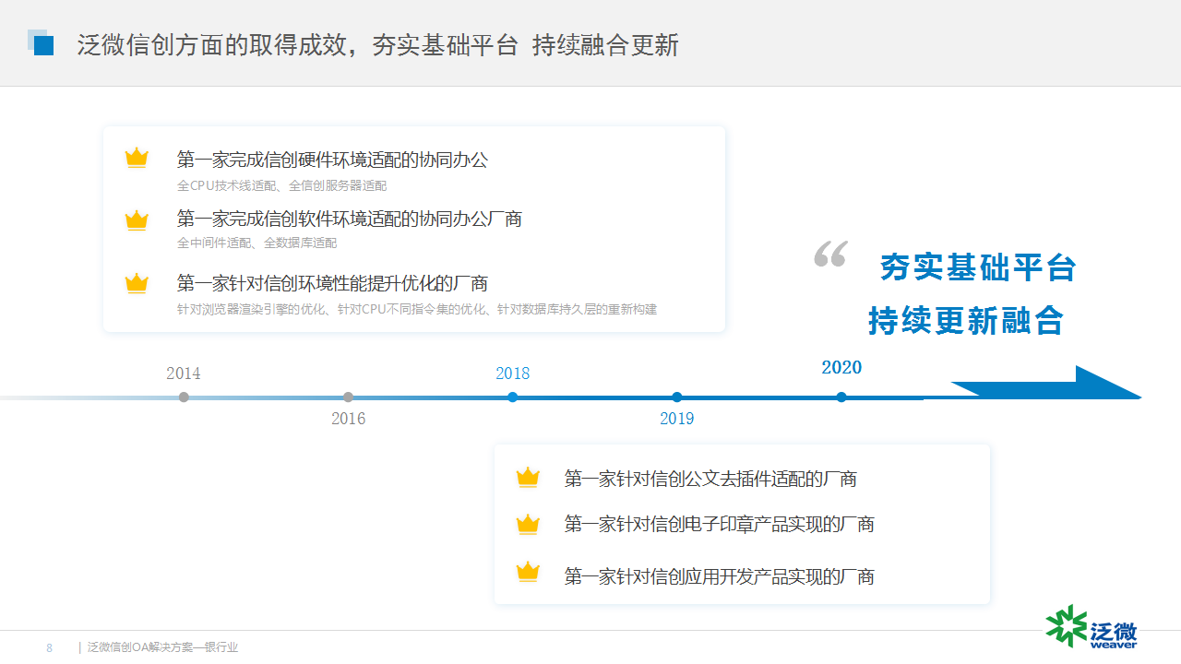
Task: Click text 第一家针对信创公文去插件适配的厂商
Action: (x=710, y=479)
